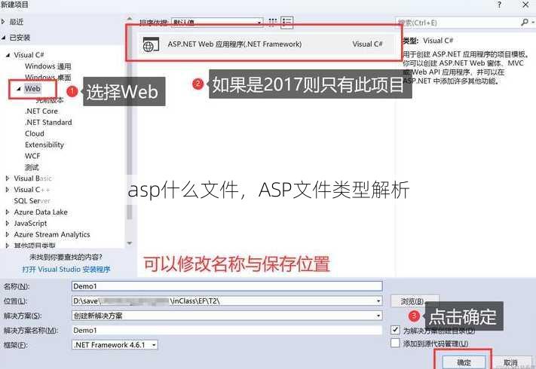Choose ASP.NET Web application (.NET Framework) template
Viewport: 536px width, 369px height.
click(265, 44)
